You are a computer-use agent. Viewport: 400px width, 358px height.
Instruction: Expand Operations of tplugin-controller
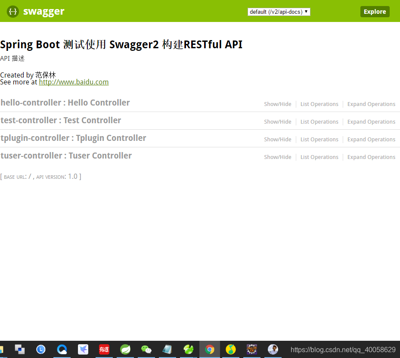coord(371,139)
